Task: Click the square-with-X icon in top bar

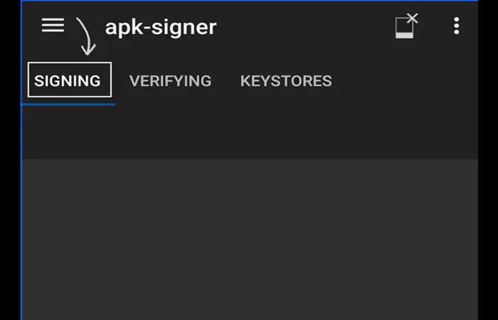Action: point(406,26)
